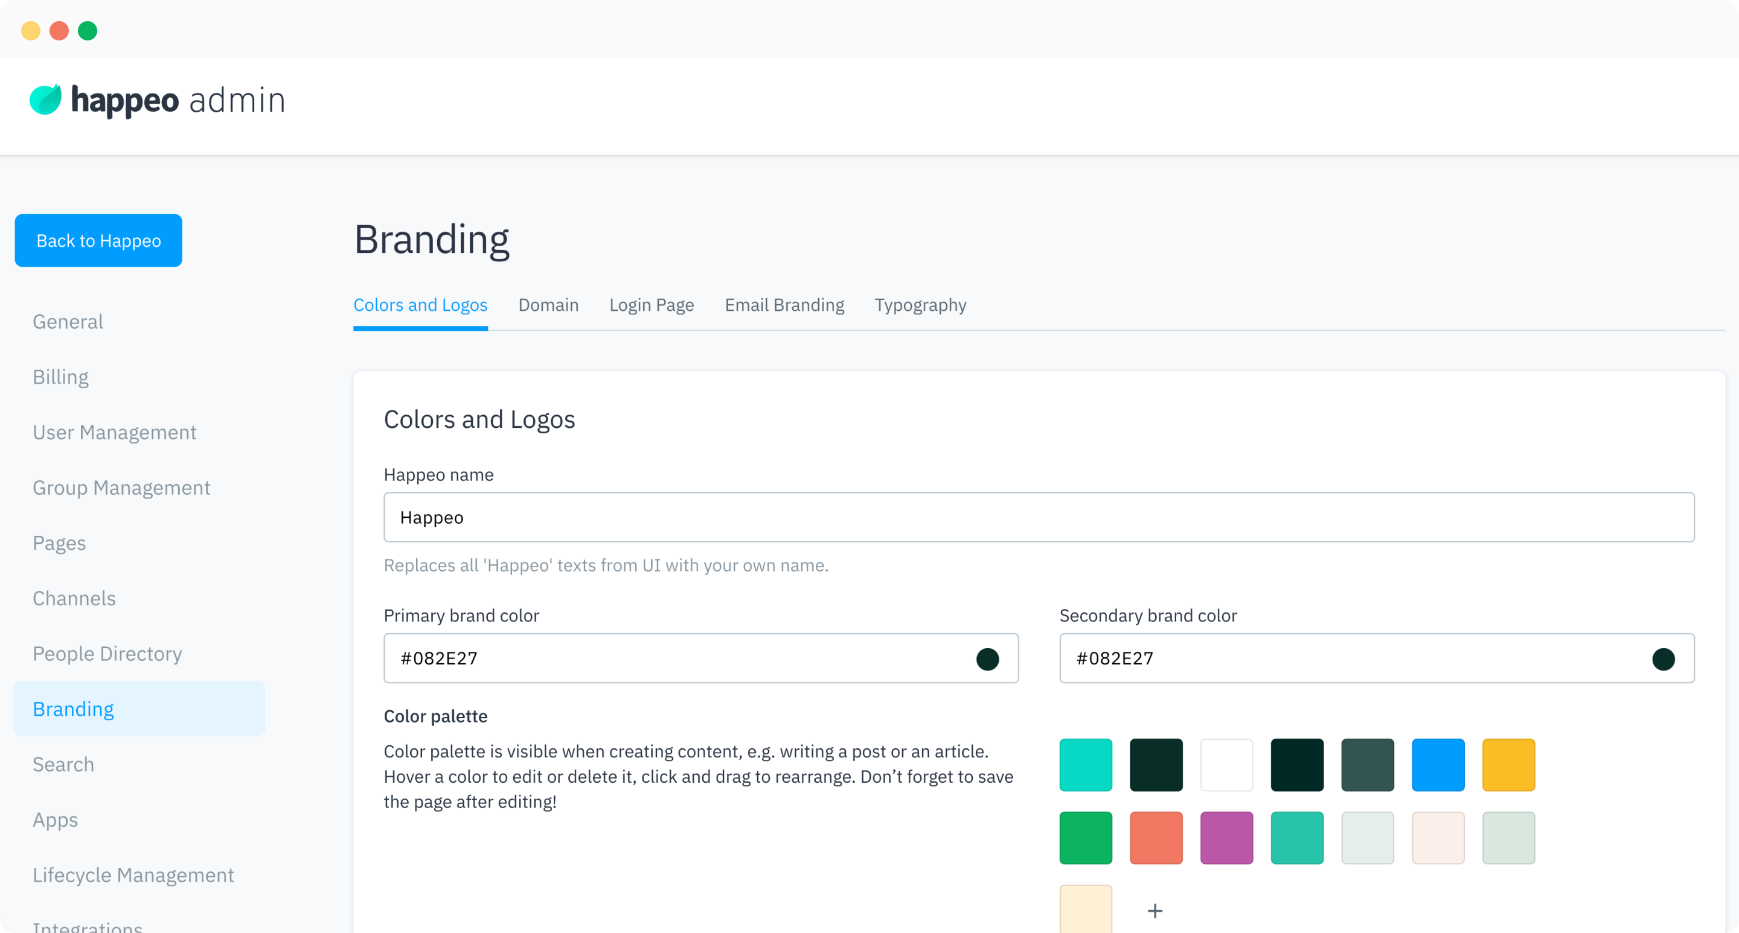Viewport: 1739px width, 933px height.
Task: Open Integrations in the sidebar
Action: pyautogui.click(x=88, y=926)
